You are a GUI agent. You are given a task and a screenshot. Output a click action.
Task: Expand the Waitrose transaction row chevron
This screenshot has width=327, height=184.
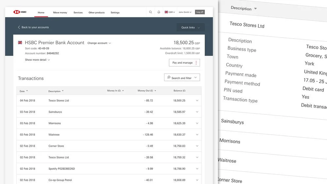(197, 135)
